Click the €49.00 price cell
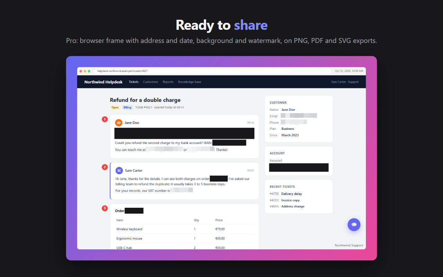The height and width of the screenshot is (277, 443). tap(220, 239)
